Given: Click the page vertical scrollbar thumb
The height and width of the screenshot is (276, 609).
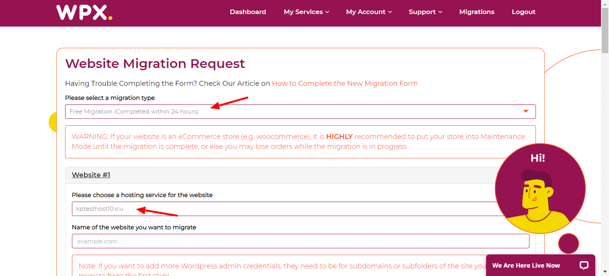Looking at the screenshot, I should point(605,30).
